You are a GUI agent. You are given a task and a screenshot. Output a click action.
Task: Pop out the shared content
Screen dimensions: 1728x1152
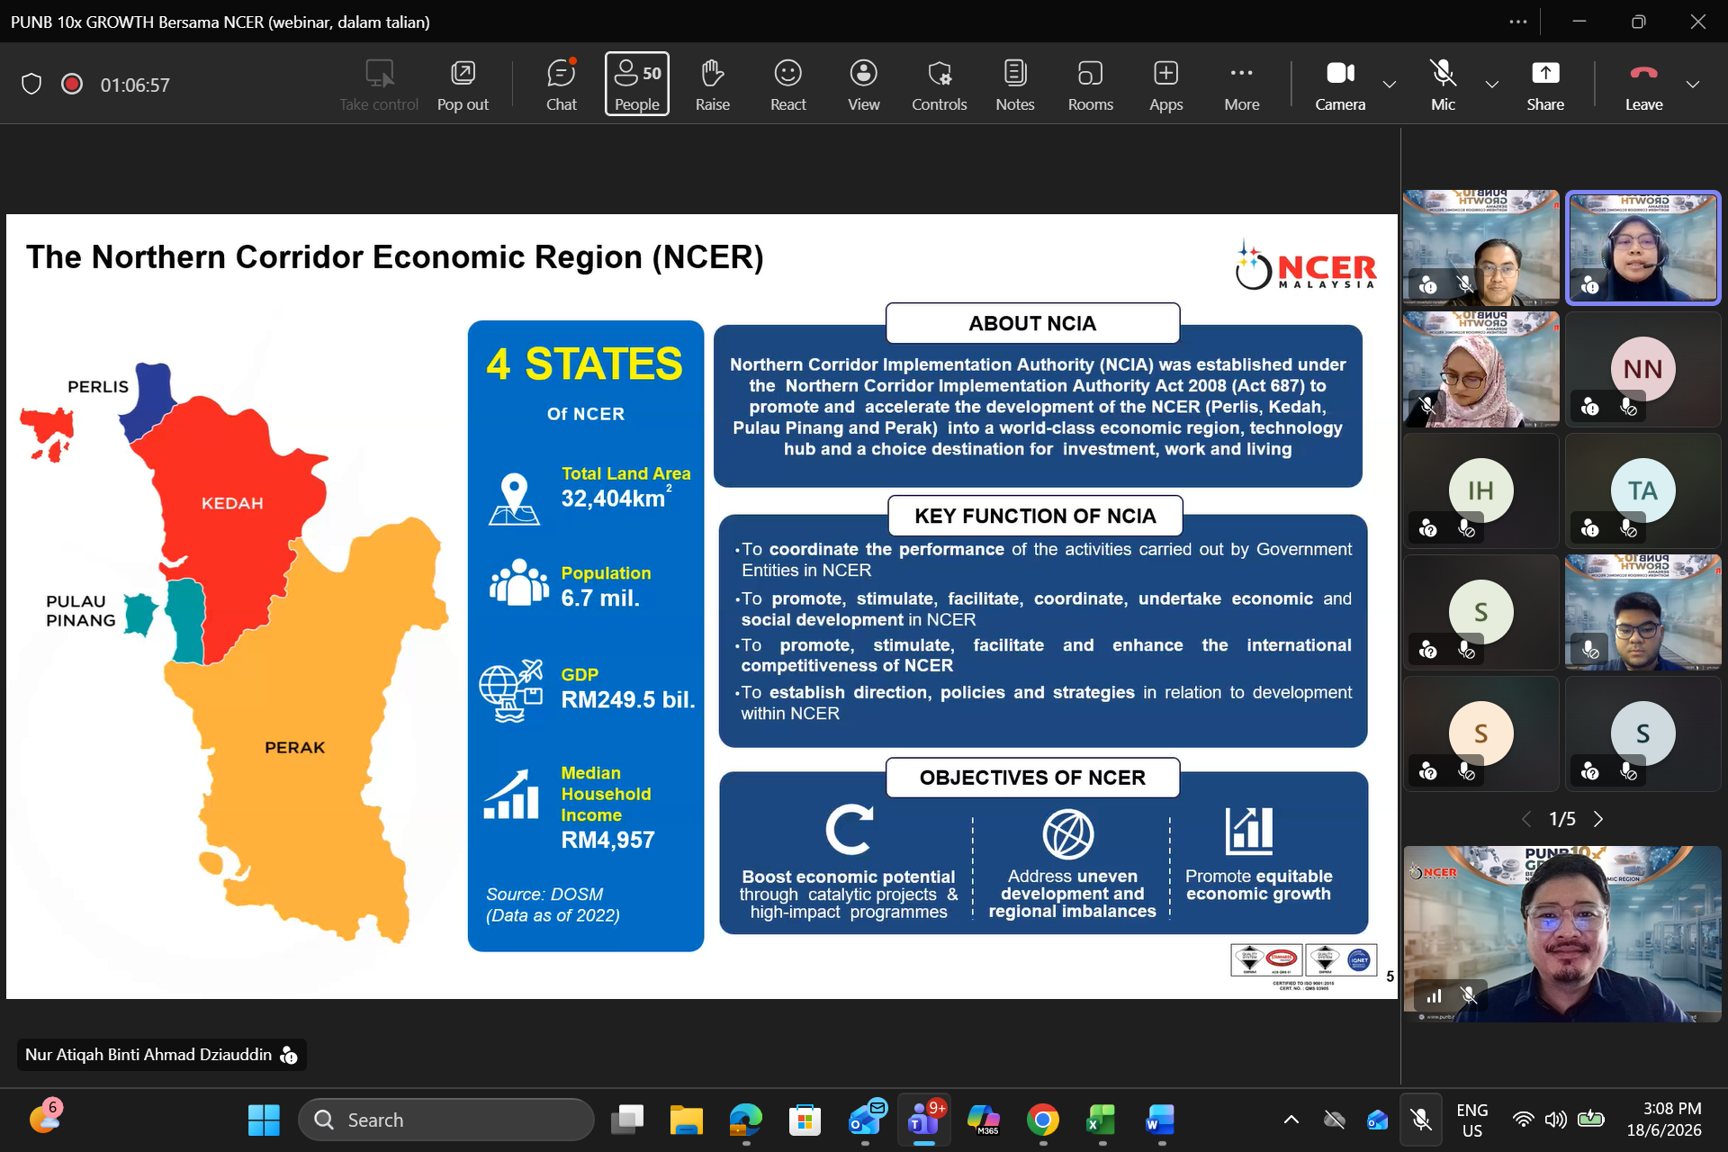point(463,85)
